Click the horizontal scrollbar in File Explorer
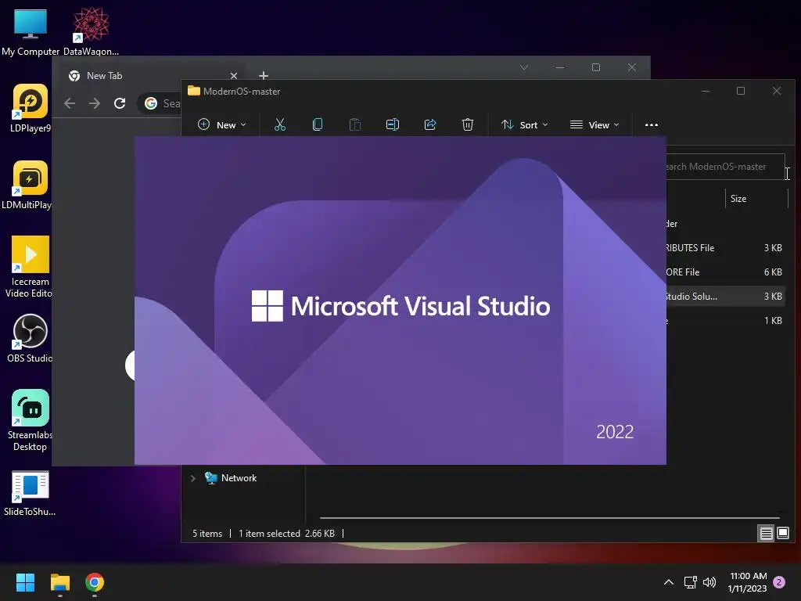 tap(550, 518)
